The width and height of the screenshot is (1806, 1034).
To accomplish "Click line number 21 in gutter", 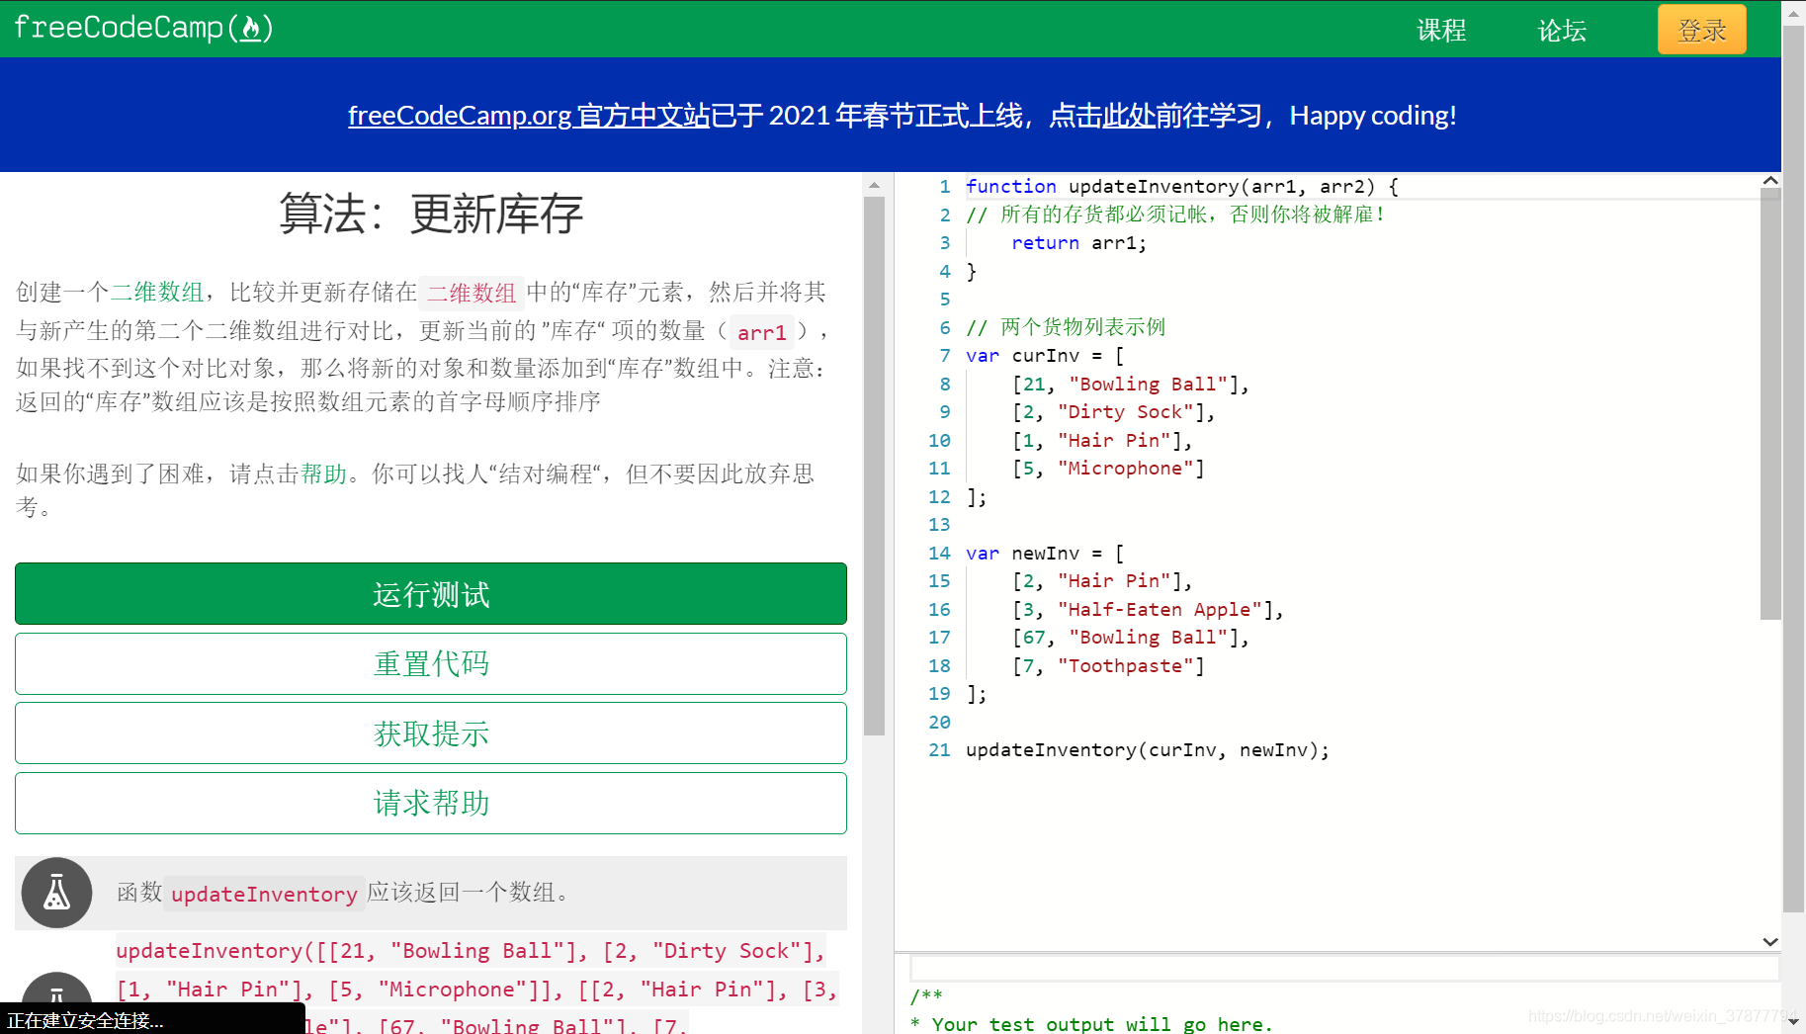I will [x=939, y=750].
